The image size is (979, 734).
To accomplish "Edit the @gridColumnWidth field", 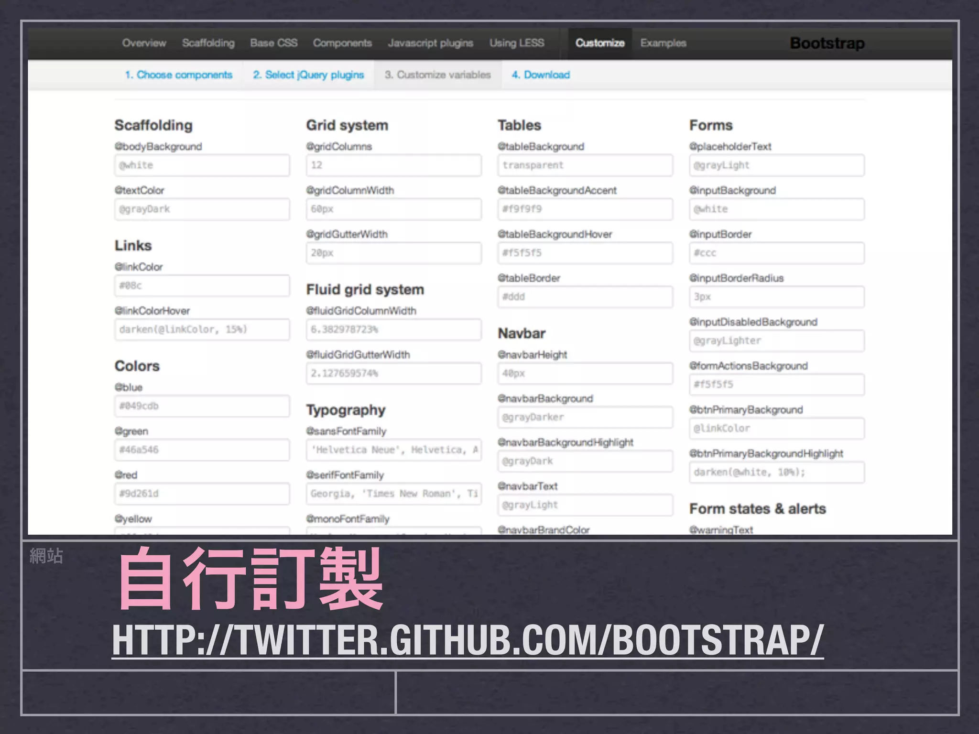I will tap(394, 209).
